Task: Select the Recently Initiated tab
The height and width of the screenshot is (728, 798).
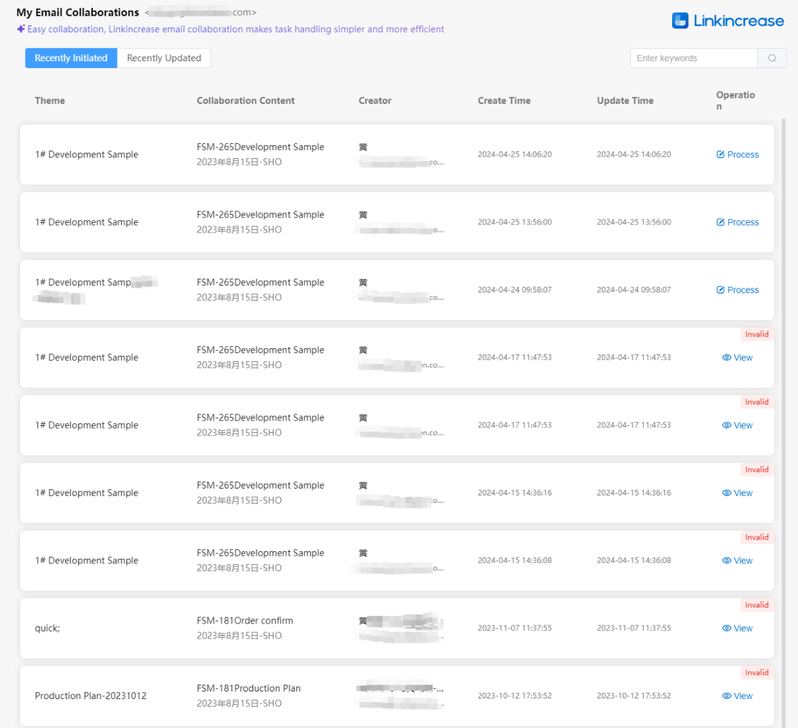Action: 71,58
